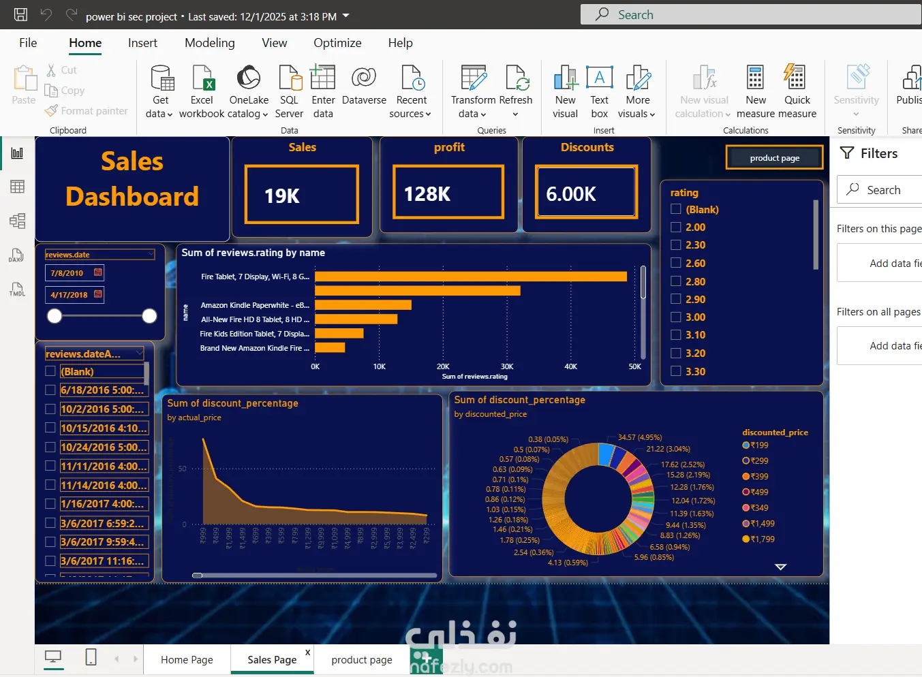The height and width of the screenshot is (677, 922).
Task: Click the rating slicer scrollbar
Action: click(816, 234)
